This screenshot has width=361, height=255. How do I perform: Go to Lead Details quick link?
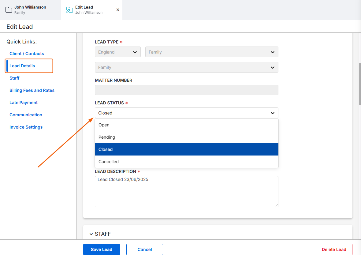22,66
